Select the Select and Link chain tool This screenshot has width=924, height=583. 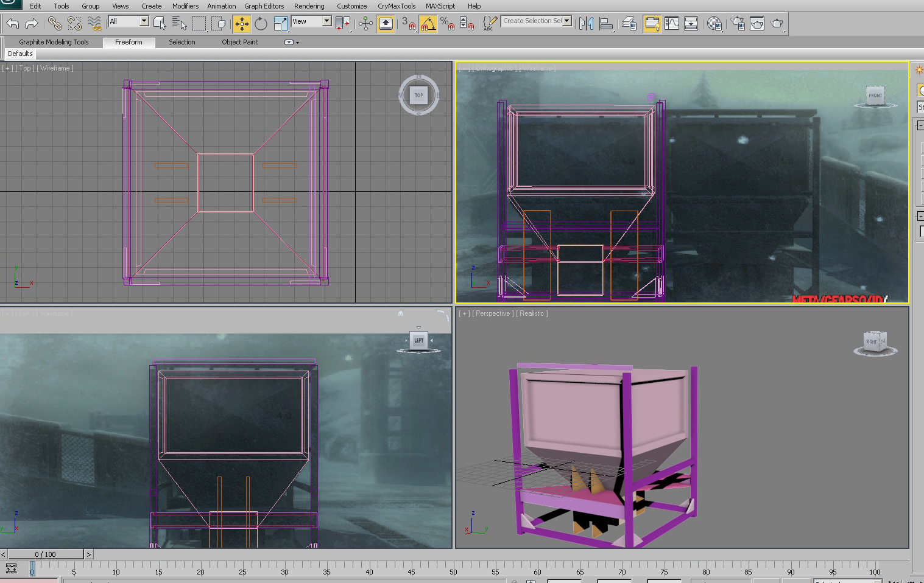click(55, 24)
